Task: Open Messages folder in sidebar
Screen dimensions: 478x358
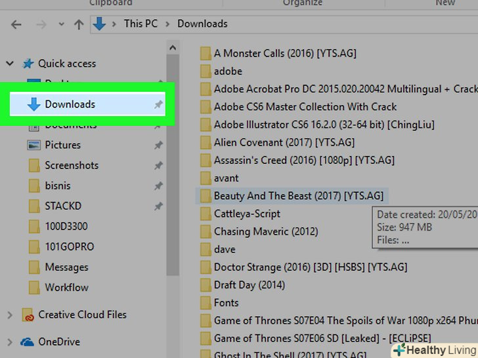Action: (66, 268)
